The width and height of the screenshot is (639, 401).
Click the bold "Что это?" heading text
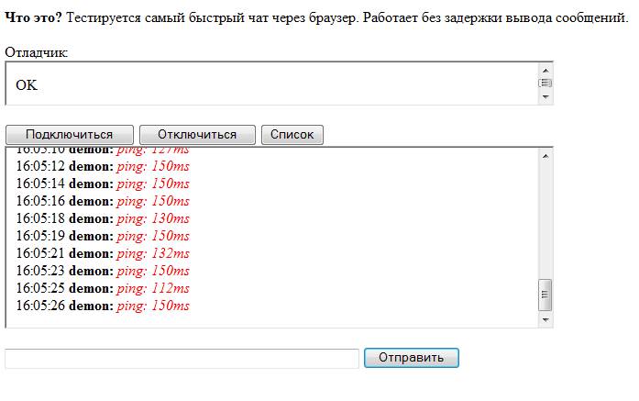coord(34,17)
